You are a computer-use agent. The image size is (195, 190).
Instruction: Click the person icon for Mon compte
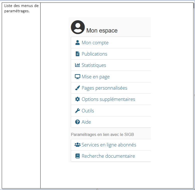(77, 43)
